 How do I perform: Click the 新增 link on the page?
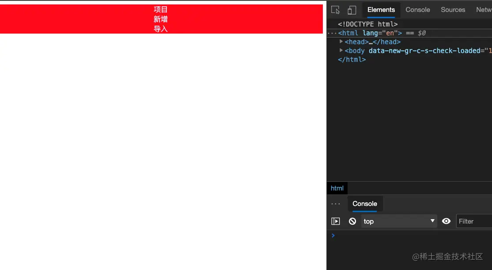[160, 19]
